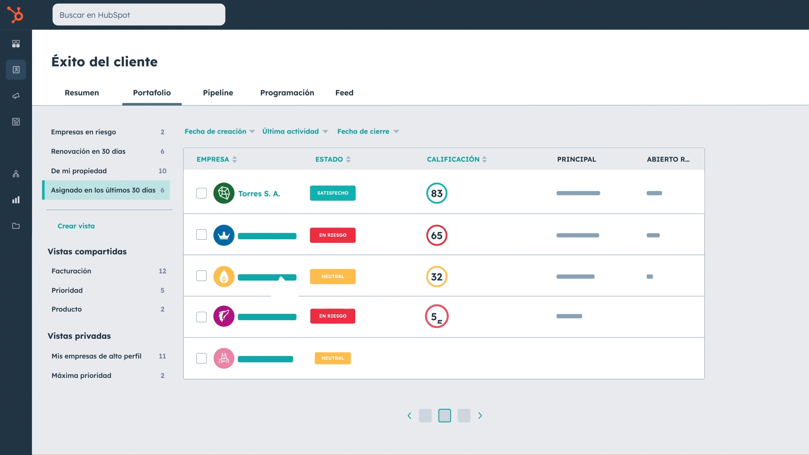Sort table by Calificación column
This screenshot has height=455, width=809.
pyautogui.click(x=457, y=159)
